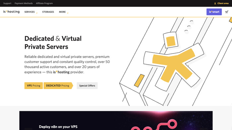Click the Client area user icon
This screenshot has height=130, width=232.
click(215, 3)
